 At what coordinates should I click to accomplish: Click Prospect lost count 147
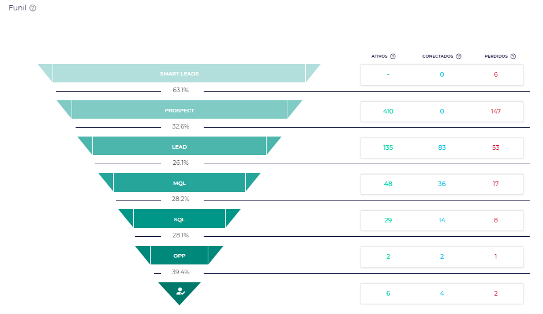click(x=496, y=111)
